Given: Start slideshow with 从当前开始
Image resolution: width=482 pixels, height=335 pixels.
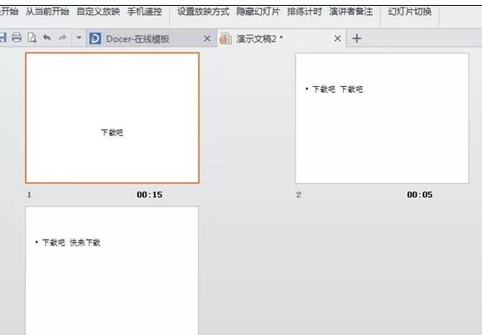Looking at the screenshot, I should coord(48,12).
